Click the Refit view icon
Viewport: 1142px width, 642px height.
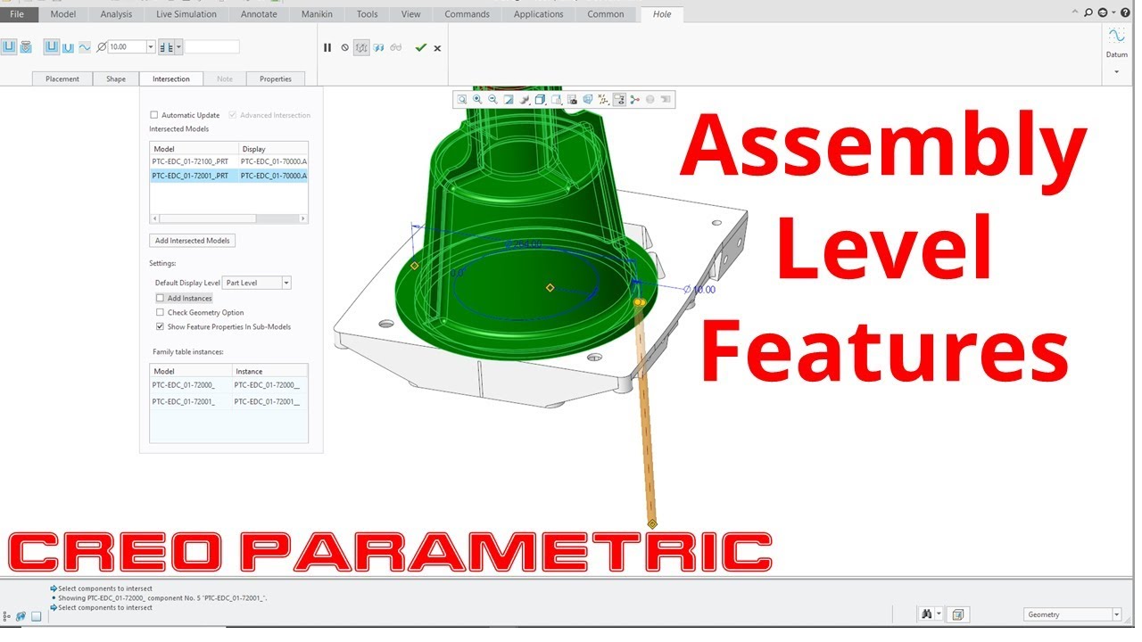(462, 99)
